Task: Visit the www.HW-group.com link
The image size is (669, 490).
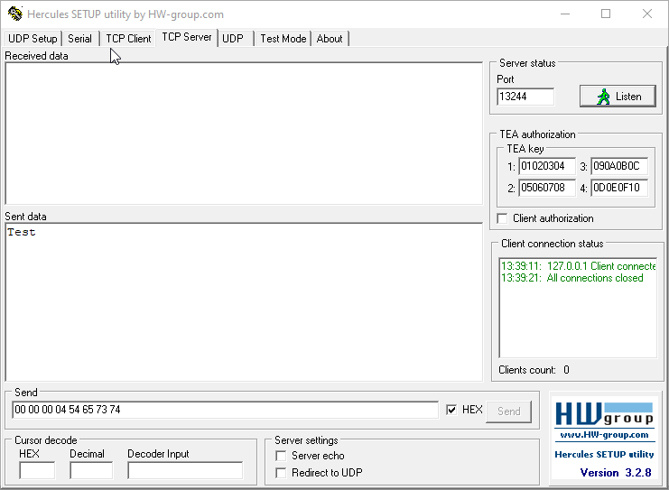Action: pyautogui.click(x=604, y=435)
